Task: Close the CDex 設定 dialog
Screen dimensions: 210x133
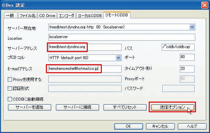Action: point(205,5)
